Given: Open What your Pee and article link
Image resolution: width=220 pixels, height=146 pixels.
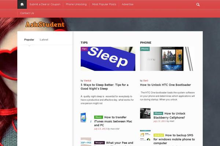Looking at the screenshot, I should click(120, 143).
